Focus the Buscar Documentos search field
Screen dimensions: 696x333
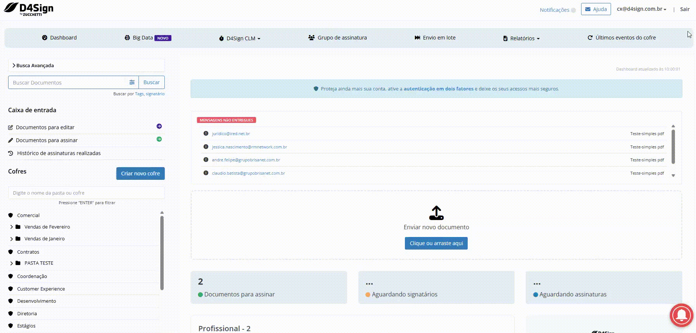pos(68,82)
